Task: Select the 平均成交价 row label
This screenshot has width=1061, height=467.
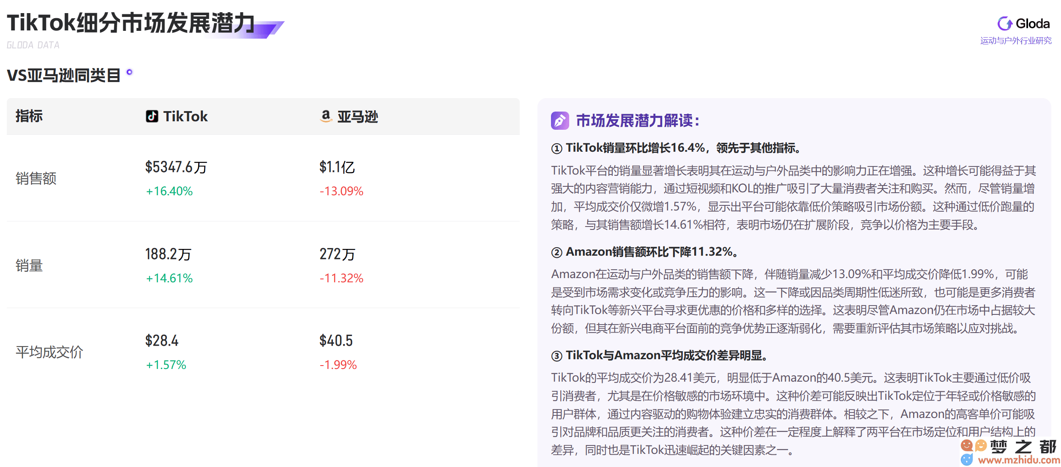Action: tap(49, 352)
